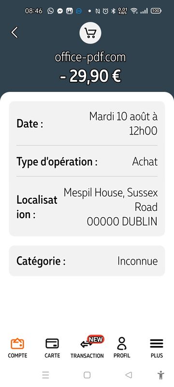
Task: Tap the Date row value
Action: 123,123
